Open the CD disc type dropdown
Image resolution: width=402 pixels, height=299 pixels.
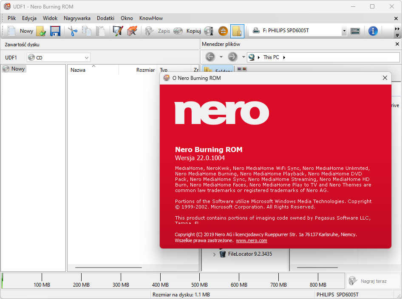[59, 58]
